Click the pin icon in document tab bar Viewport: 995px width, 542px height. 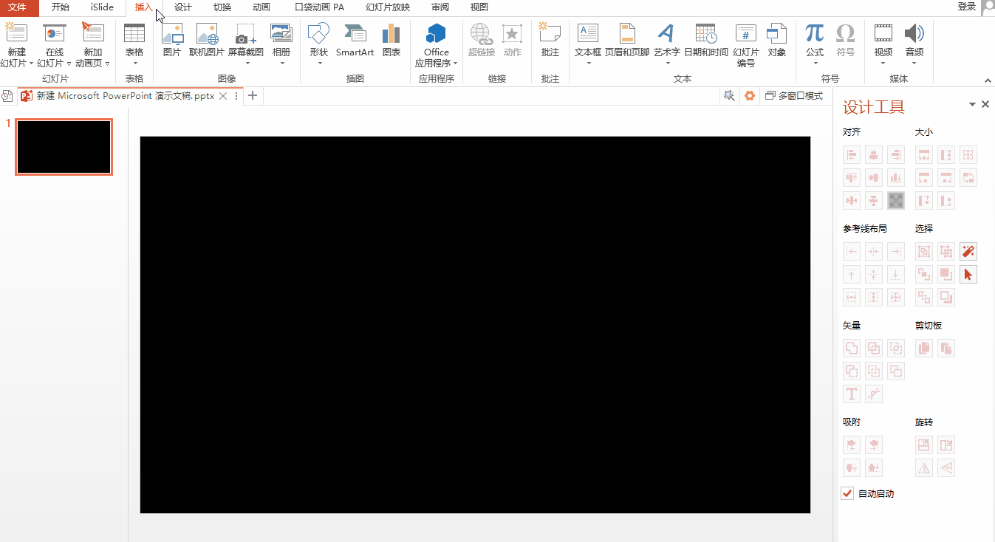point(729,96)
